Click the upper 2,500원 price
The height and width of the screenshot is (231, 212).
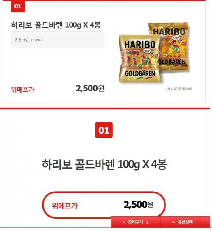click(90, 89)
